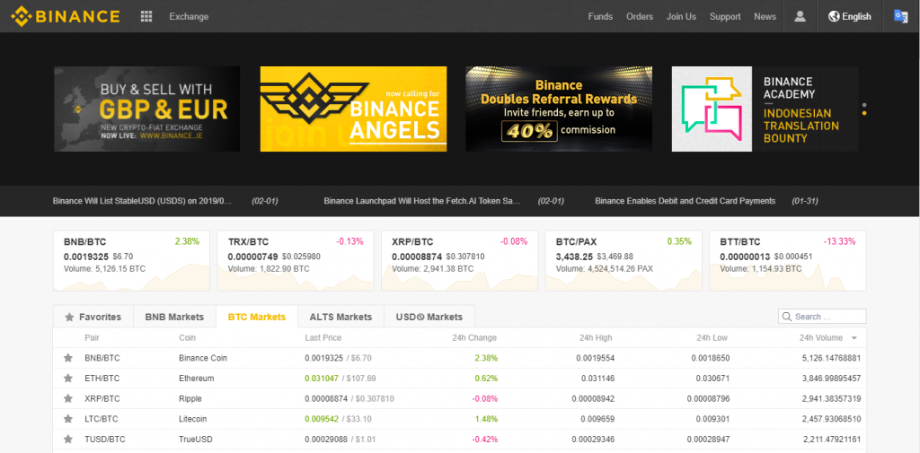The width and height of the screenshot is (920, 453).
Task: Favorite the LTC/BTC pair star
Action: 68,419
